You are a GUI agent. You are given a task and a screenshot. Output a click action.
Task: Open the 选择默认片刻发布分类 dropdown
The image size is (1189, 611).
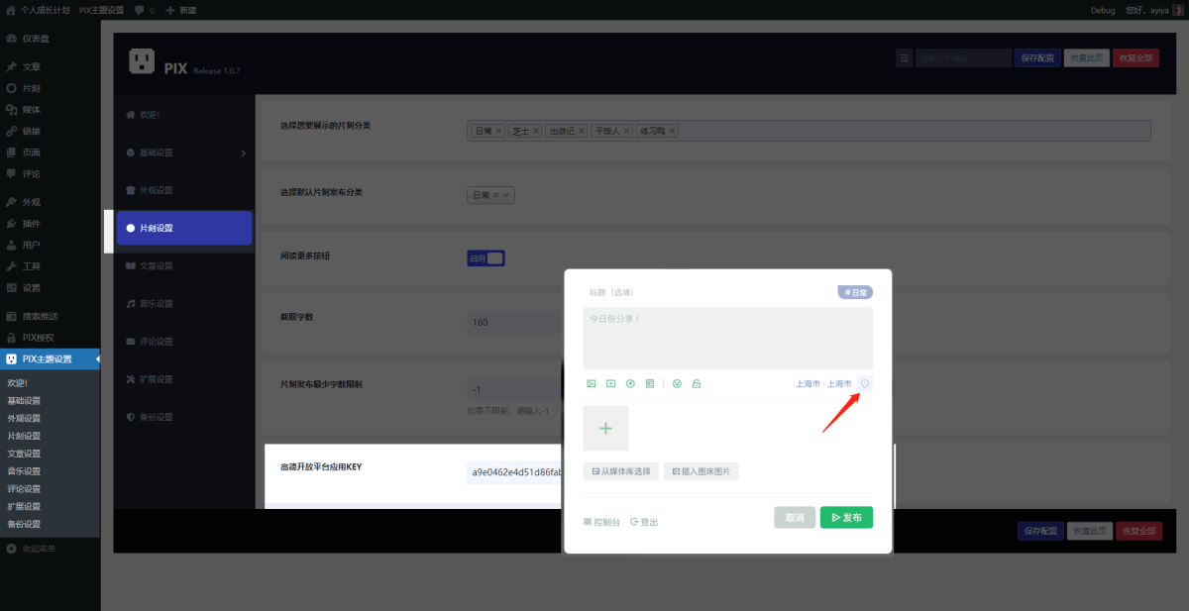pos(491,195)
